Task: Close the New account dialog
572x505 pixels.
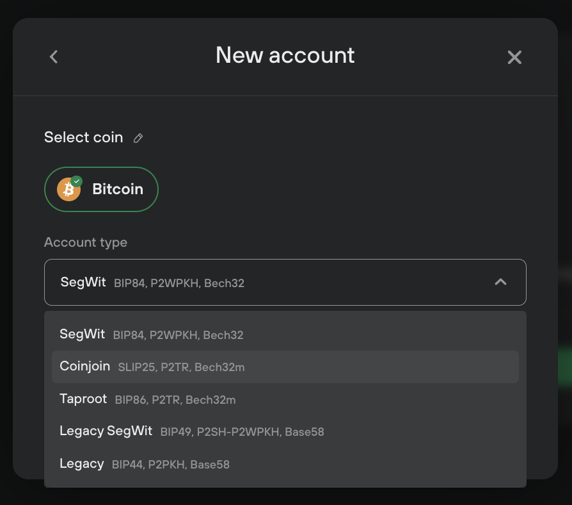Action: point(514,58)
